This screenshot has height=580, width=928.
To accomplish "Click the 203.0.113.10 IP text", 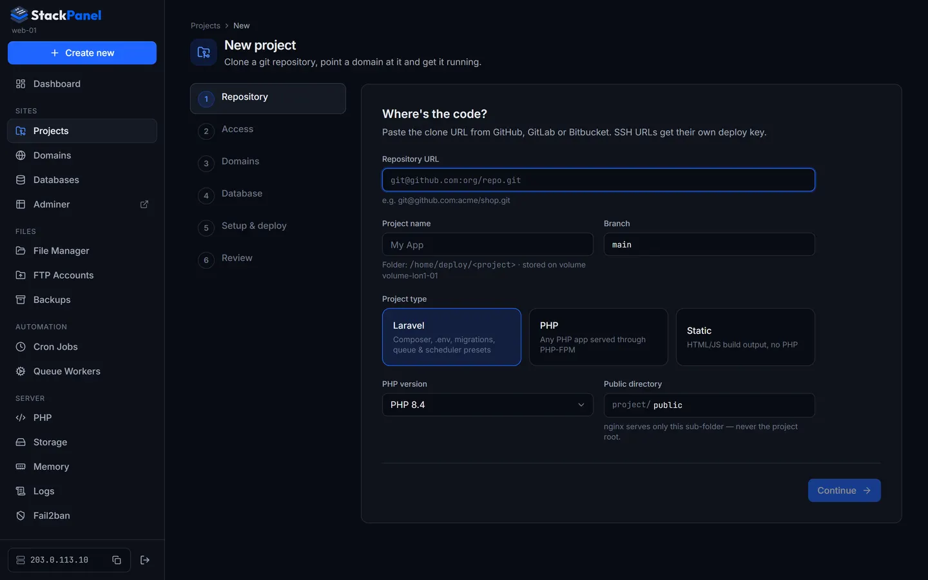I will [59, 560].
